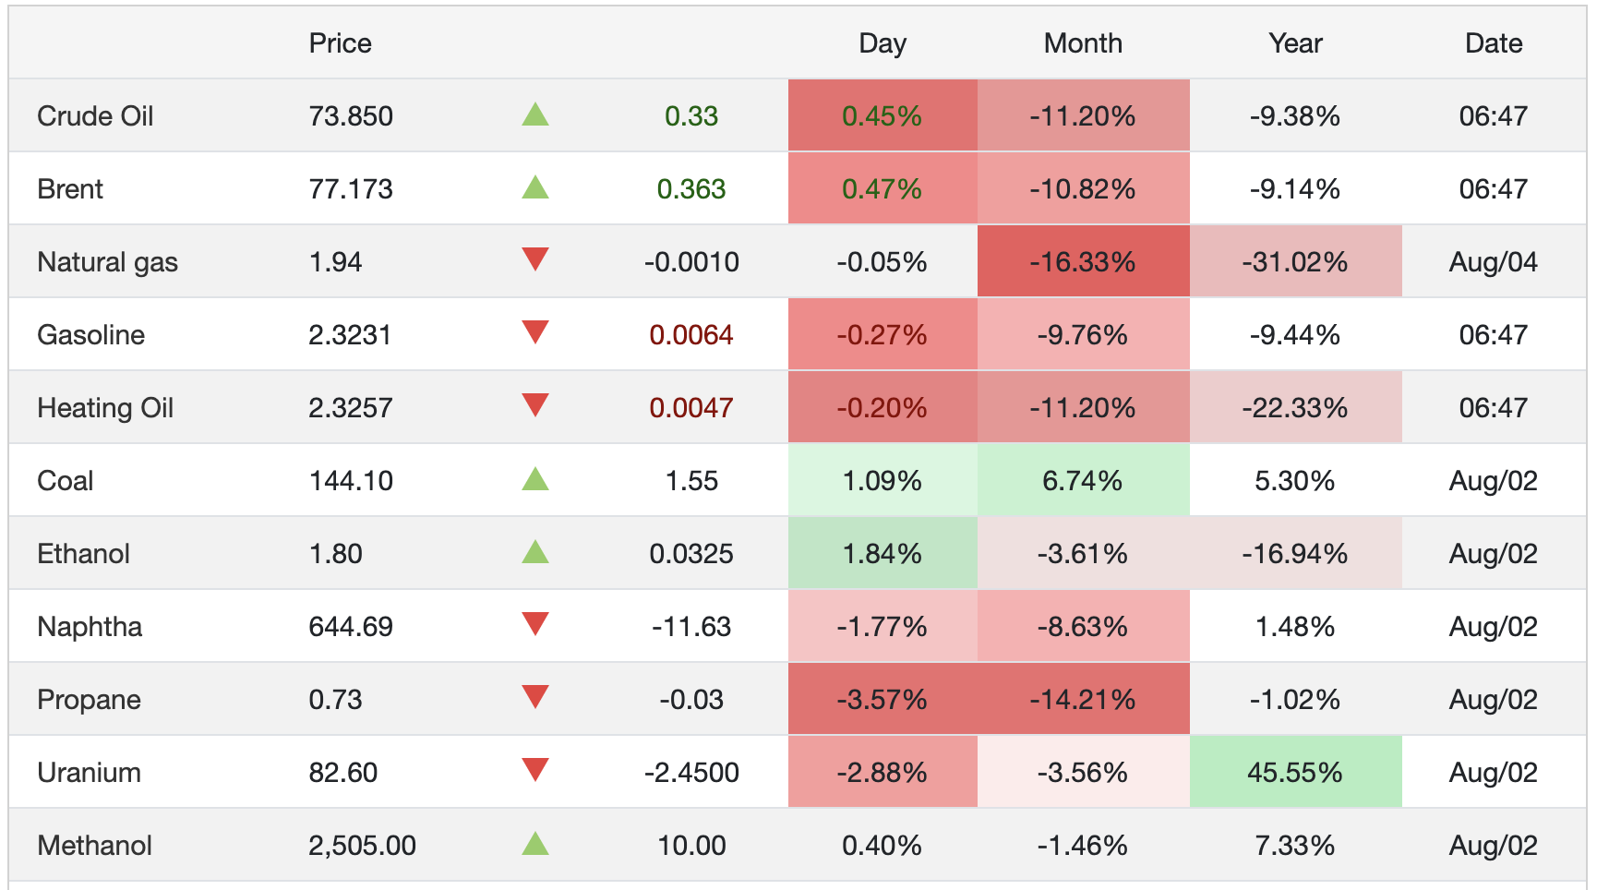
Task: Click the green up arrow for Coal
Action: pos(535,479)
